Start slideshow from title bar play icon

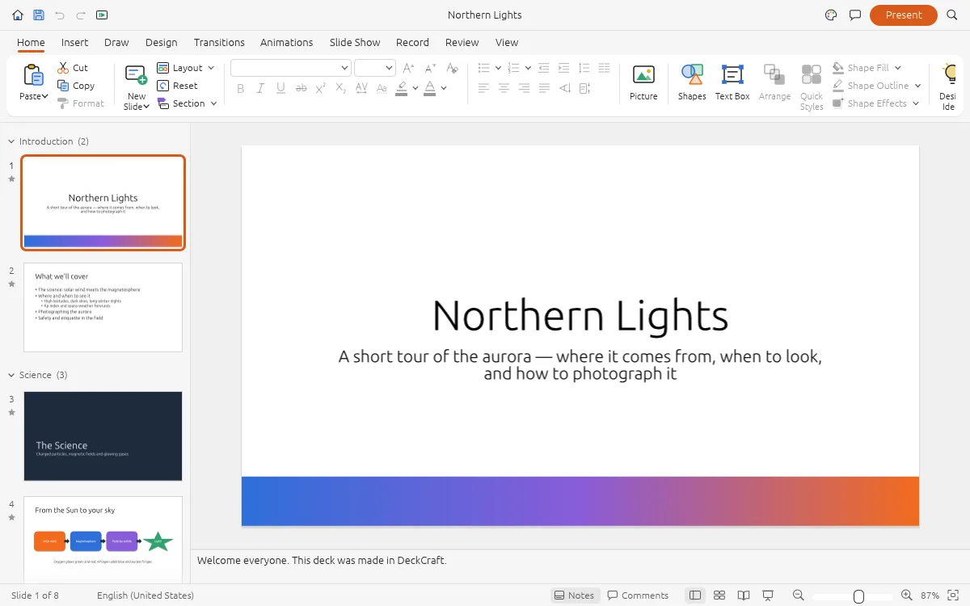[x=102, y=15]
